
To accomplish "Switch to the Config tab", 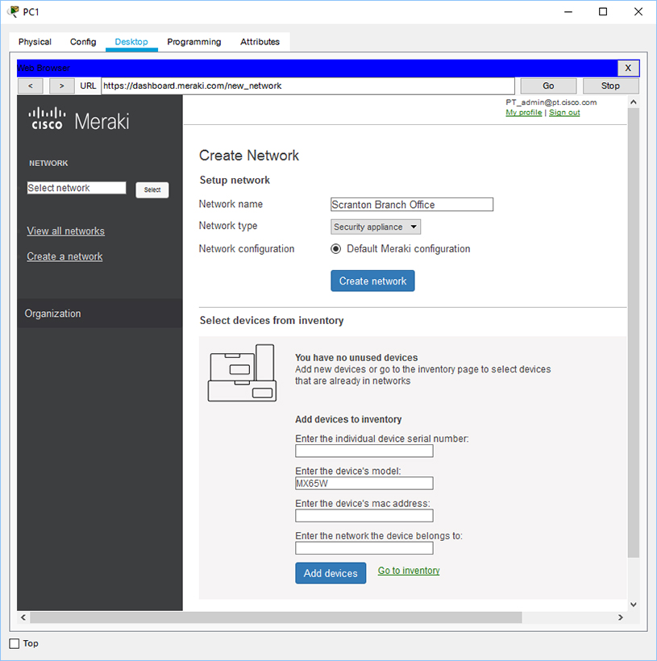I will pos(83,42).
